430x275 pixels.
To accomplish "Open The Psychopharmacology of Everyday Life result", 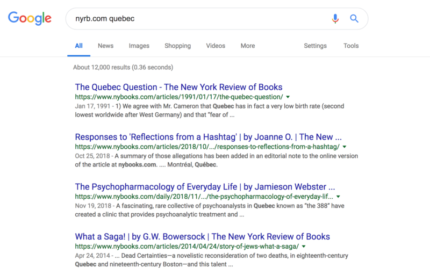I will tap(205, 187).
